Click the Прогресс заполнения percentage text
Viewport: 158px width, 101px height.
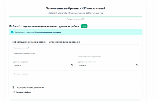pyautogui.click(x=76, y=19)
